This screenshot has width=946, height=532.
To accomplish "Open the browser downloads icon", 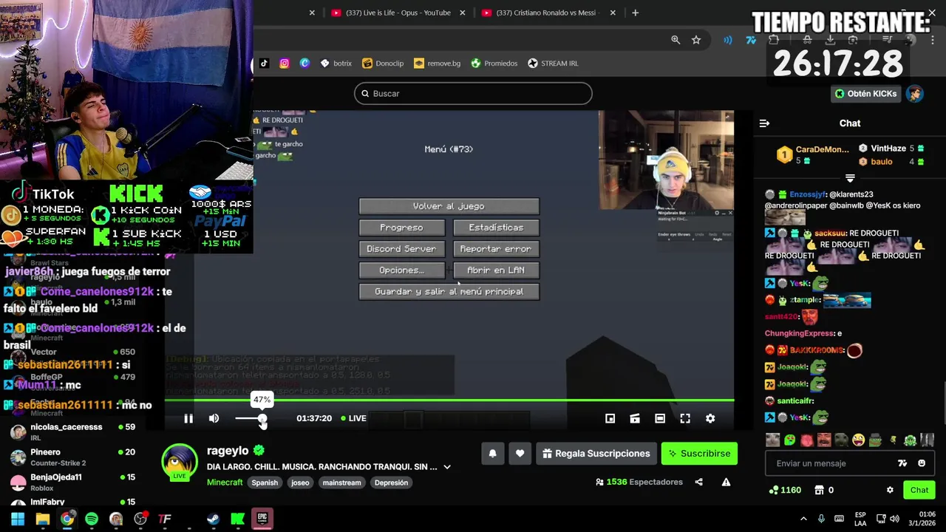I will click(x=830, y=40).
